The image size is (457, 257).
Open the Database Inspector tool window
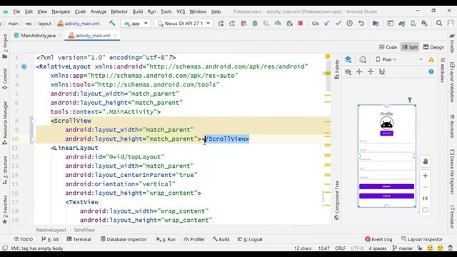124,239
